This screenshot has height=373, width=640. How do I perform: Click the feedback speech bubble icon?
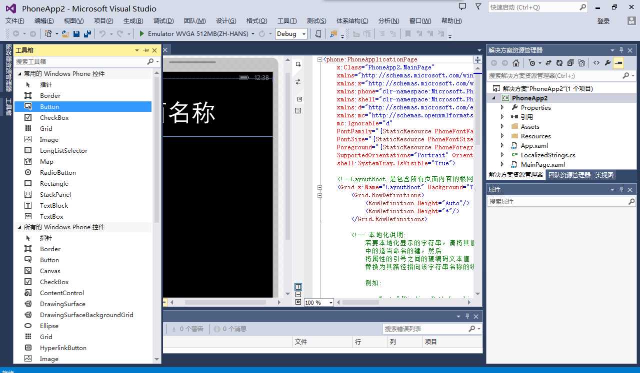(462, 7)
